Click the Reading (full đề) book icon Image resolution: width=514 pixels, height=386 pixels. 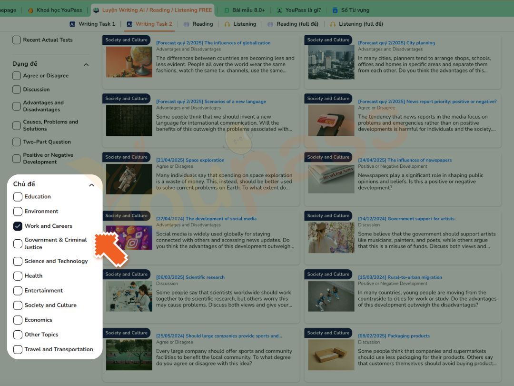(270, 24)
